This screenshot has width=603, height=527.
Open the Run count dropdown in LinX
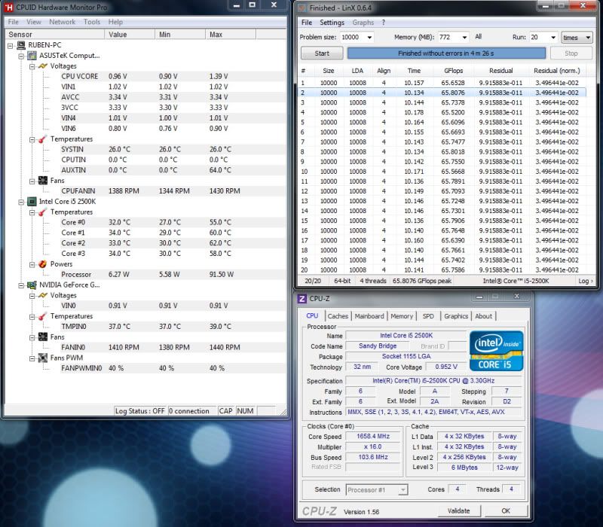click(553, 38)
